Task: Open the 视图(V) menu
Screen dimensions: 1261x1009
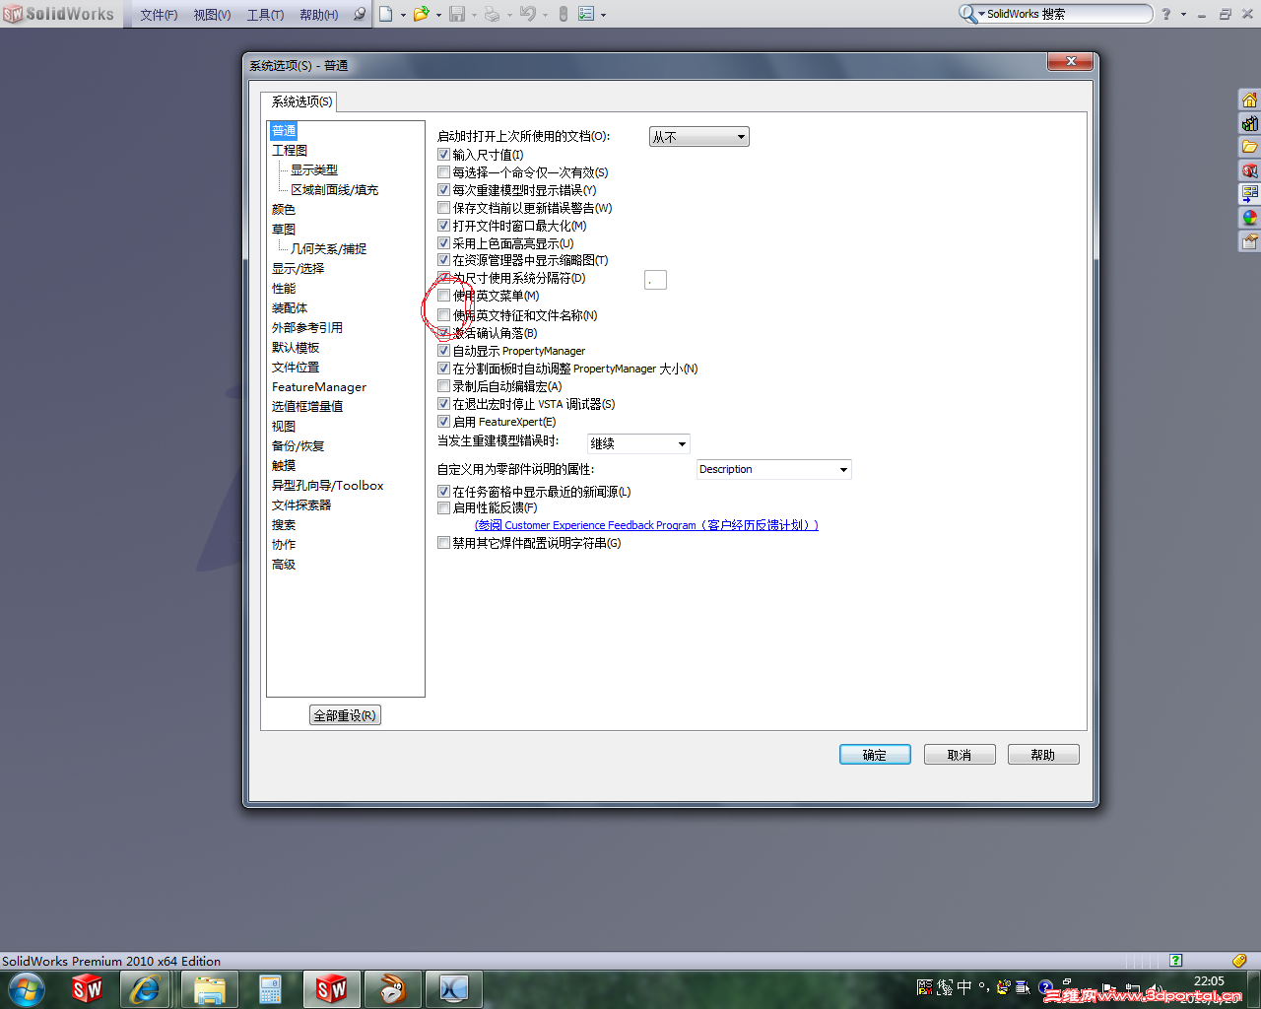Action: (x=212, y=15)
